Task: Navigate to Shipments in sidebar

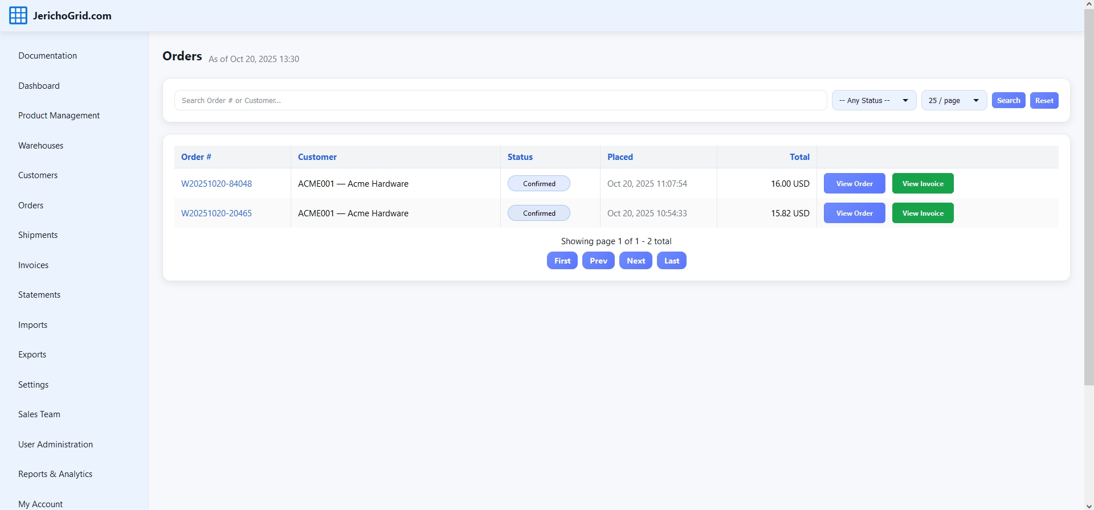Action: click(x=38, y=235)
